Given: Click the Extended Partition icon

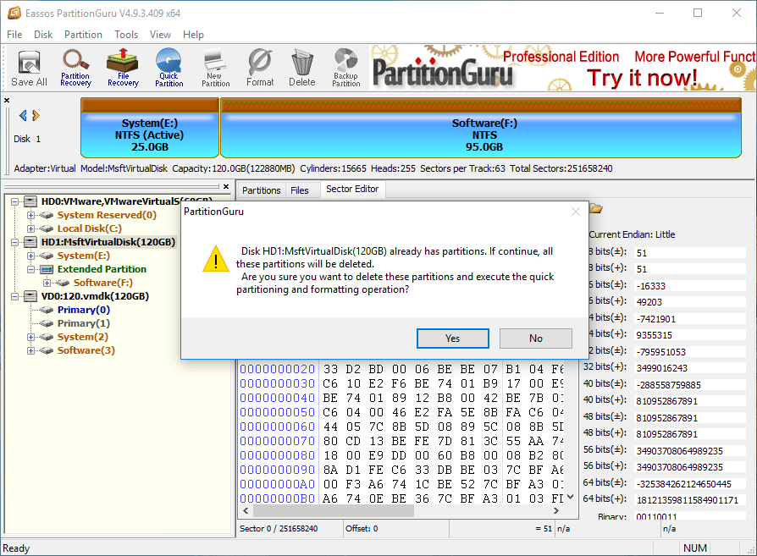Looking at the screenshot, I should coord(47,269).
